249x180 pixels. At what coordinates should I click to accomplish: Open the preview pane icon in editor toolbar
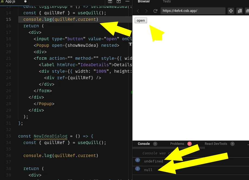tap(119, 2)
